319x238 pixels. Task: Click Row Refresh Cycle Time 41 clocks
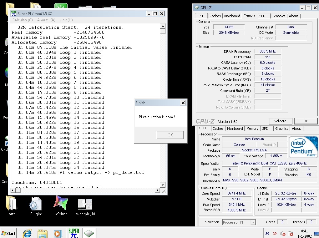tap(268, 85)
